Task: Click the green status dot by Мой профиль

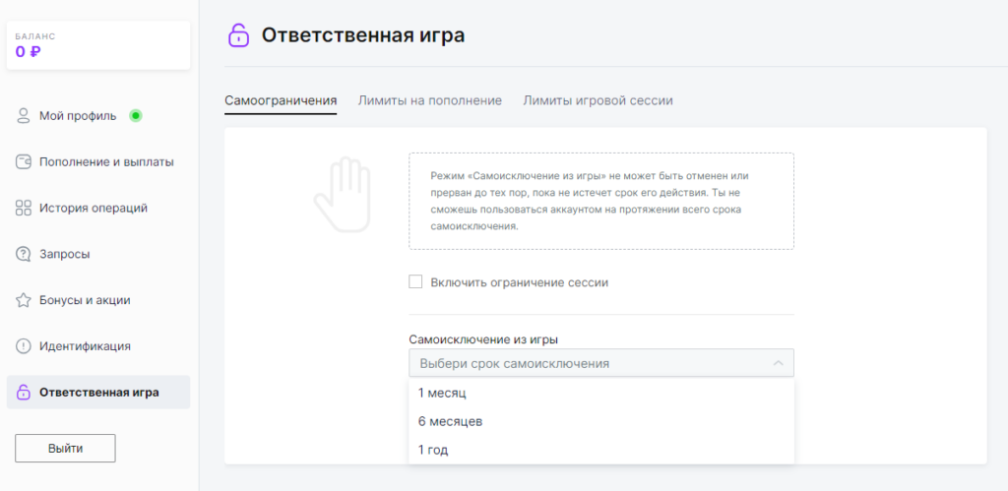Action: click(135, 116)
